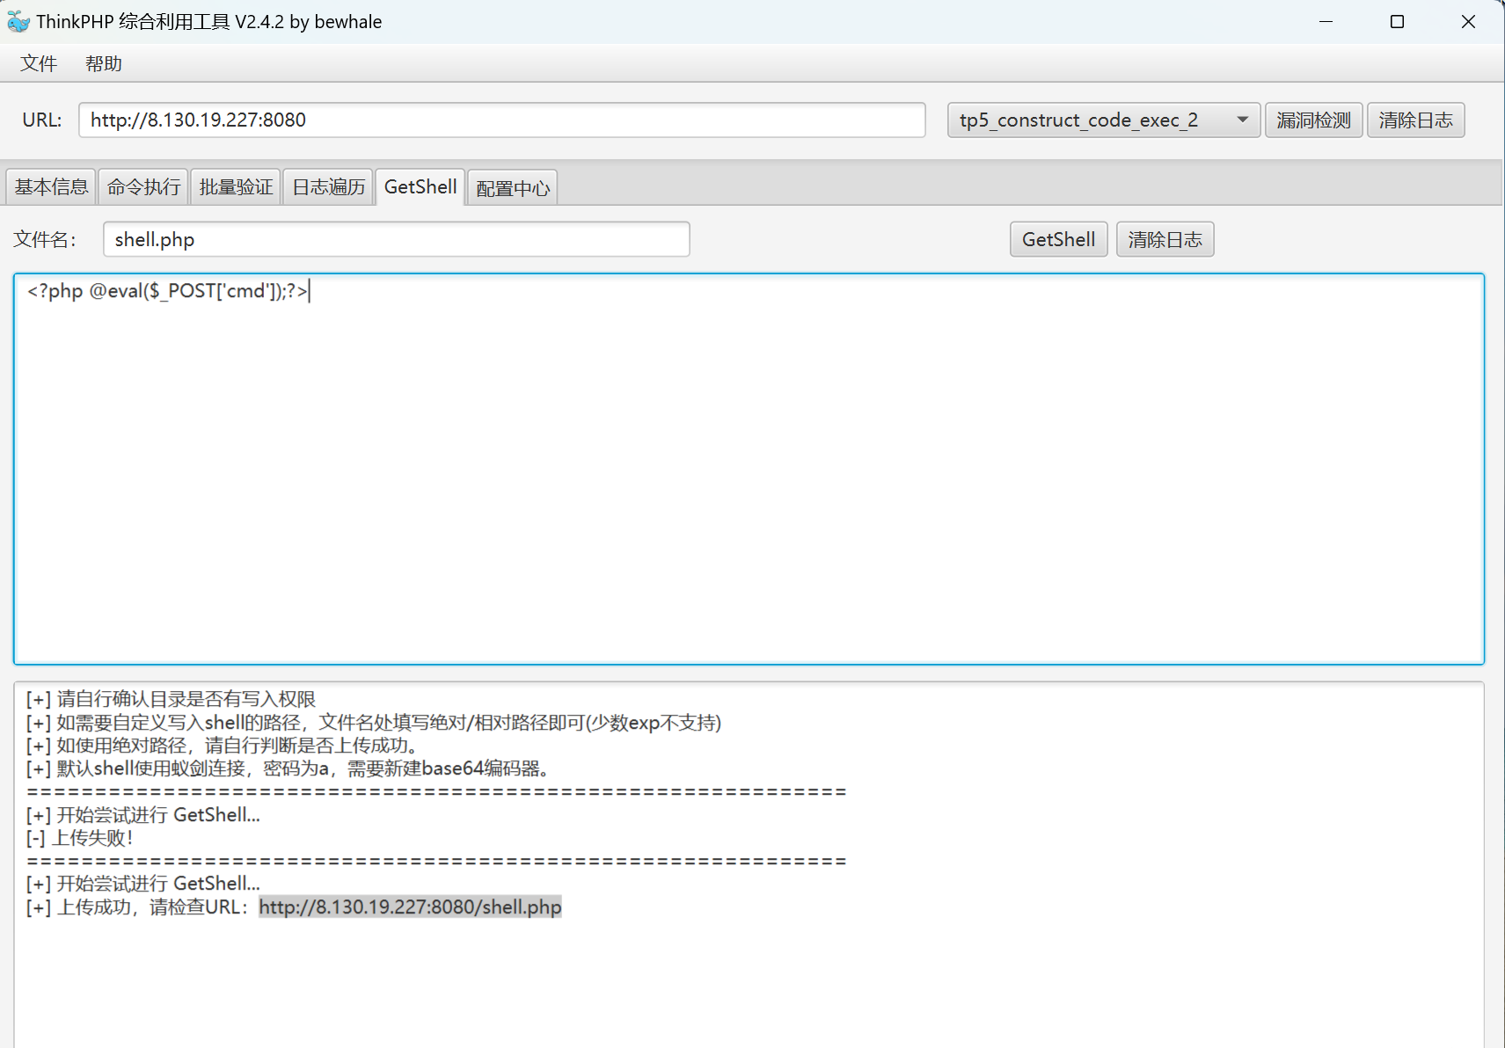Click the GetShell button

[x=1058, y=239]
